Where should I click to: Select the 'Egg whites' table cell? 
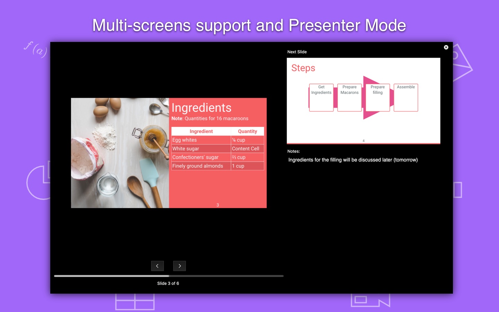point(201,140)
